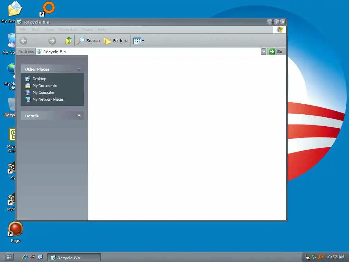This screenshot has height=262, width=349.
Task: Show the Folders tree pane
Action: click(116, 41)
